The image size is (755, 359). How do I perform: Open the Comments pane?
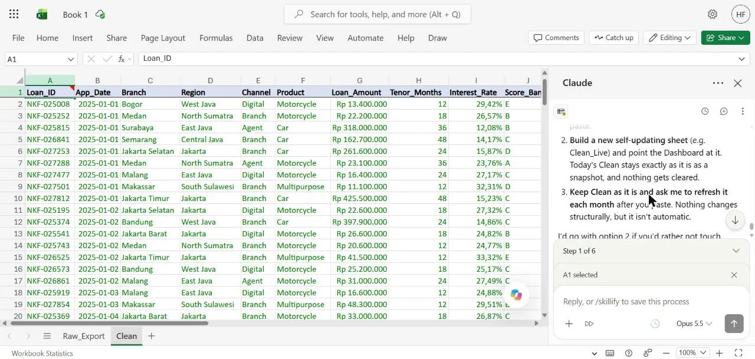tap(556, 38)
